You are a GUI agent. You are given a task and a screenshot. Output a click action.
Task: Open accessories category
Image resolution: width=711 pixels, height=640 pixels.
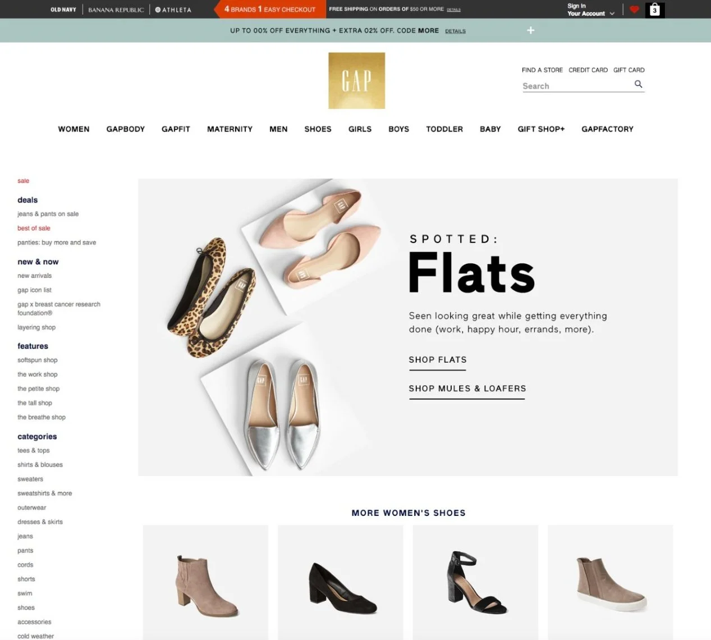[x=34, y=622]
